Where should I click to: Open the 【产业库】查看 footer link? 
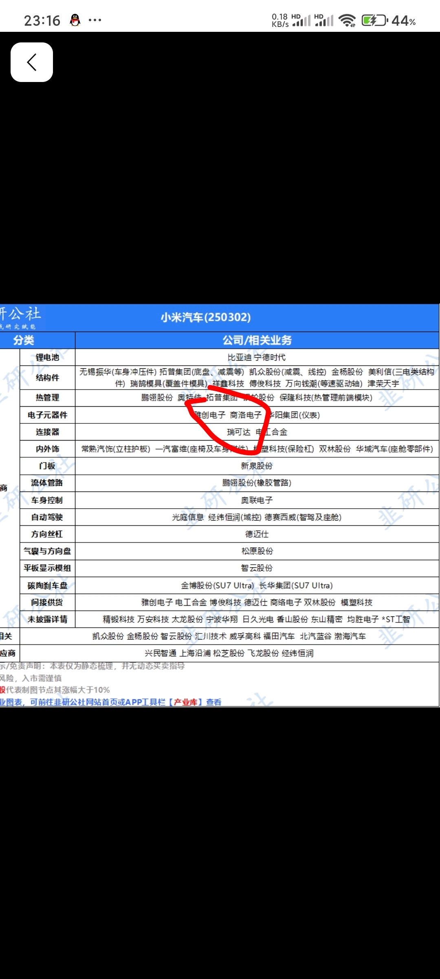point(195,702)
